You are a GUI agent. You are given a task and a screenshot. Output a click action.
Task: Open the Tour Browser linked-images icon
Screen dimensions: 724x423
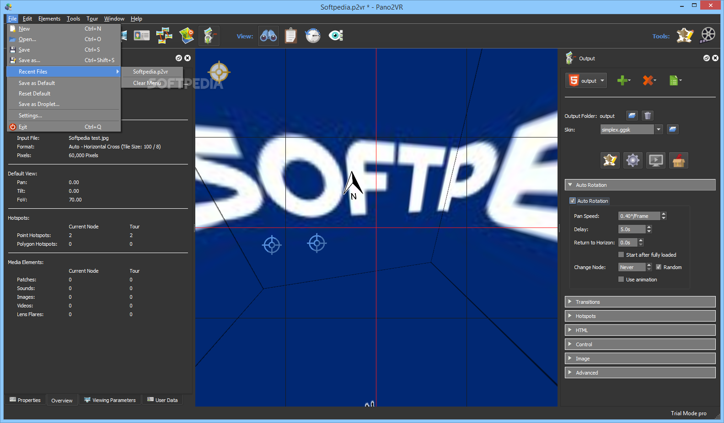point(164,36)
